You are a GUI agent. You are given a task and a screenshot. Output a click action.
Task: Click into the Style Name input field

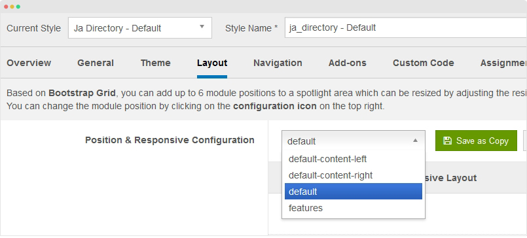(x=406, y=27)
